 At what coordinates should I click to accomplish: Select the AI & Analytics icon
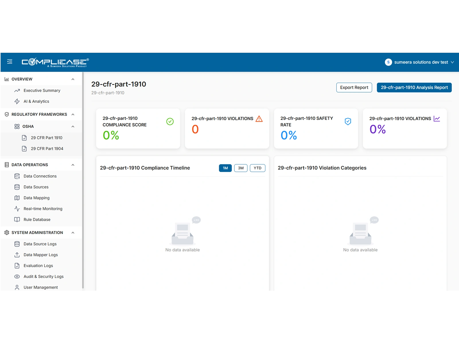click(17, 101)
